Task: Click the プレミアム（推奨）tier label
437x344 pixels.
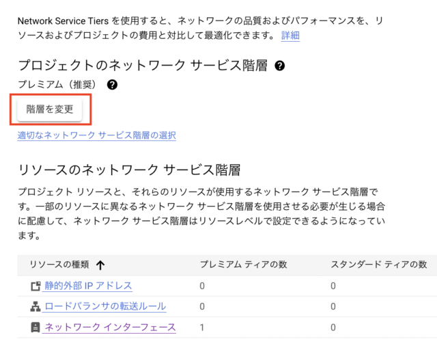Action: pos(57,84)
